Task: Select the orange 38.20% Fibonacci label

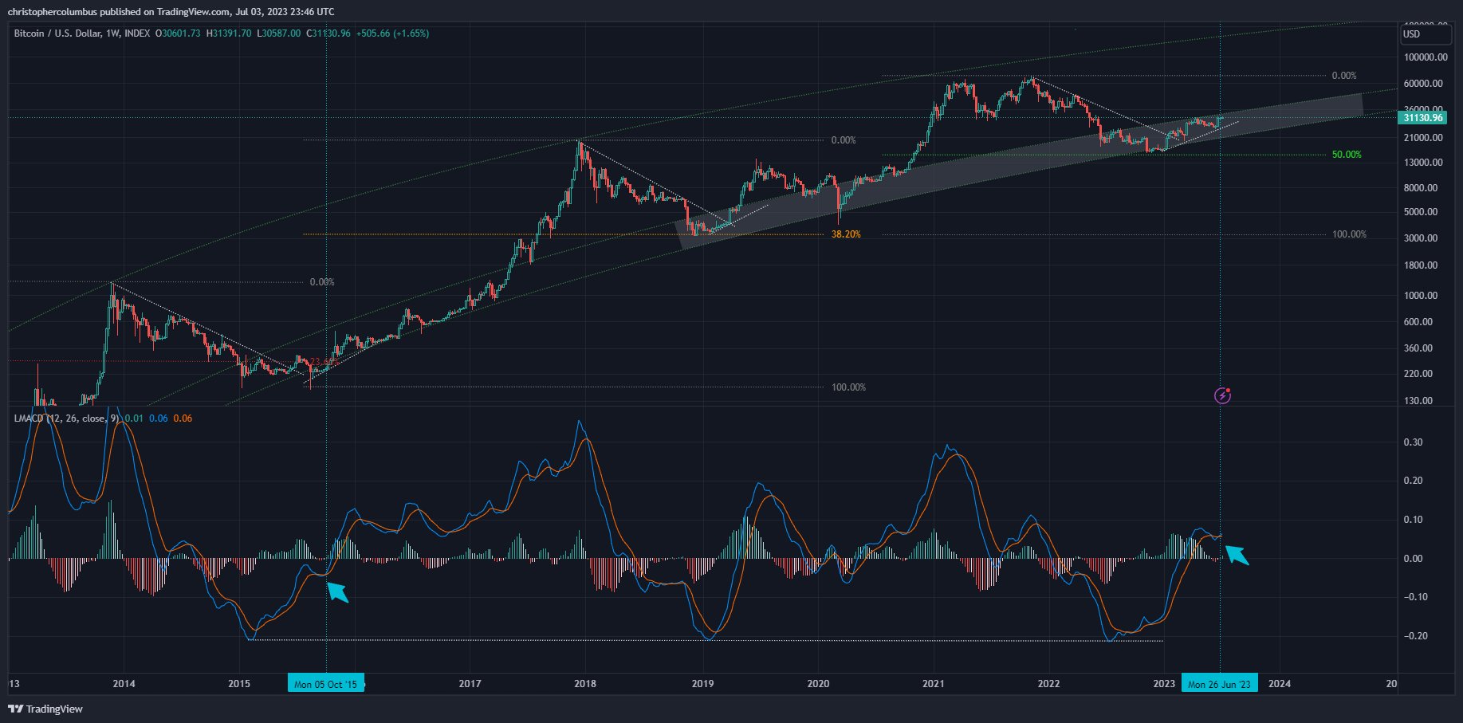Action: (x=845, y=234)
